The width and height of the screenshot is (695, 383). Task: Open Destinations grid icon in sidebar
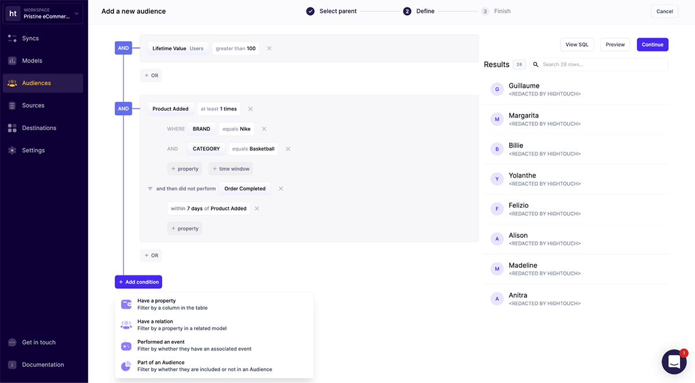[12, 128]
